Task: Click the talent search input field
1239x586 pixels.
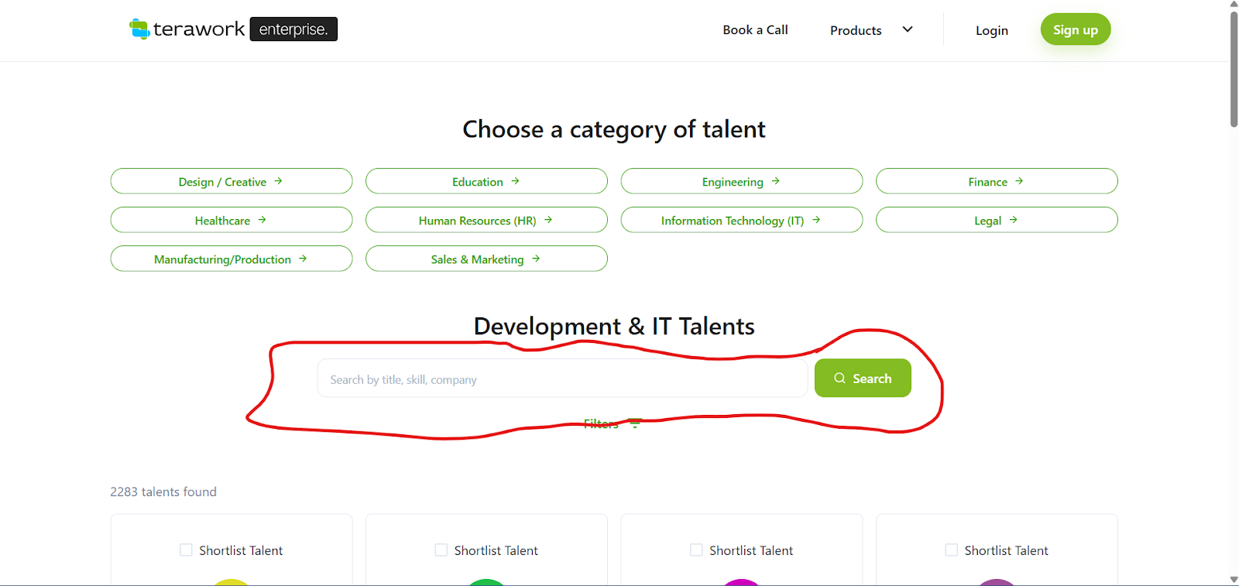Action: [x=562, y=379]
